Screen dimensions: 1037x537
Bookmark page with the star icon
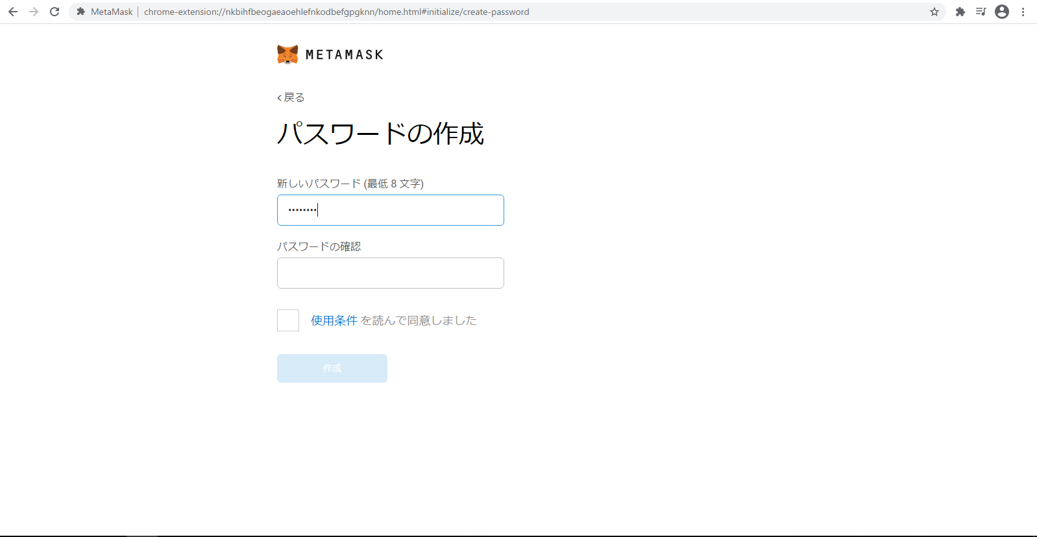tap(934, 12)
